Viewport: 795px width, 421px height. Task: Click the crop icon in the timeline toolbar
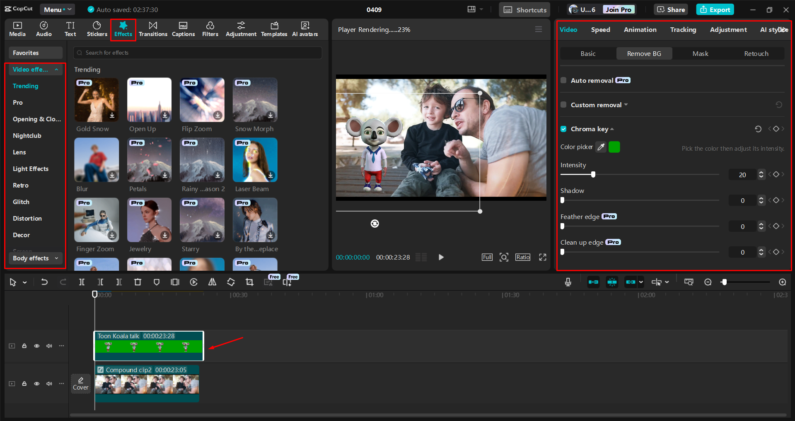click(249, 282)
